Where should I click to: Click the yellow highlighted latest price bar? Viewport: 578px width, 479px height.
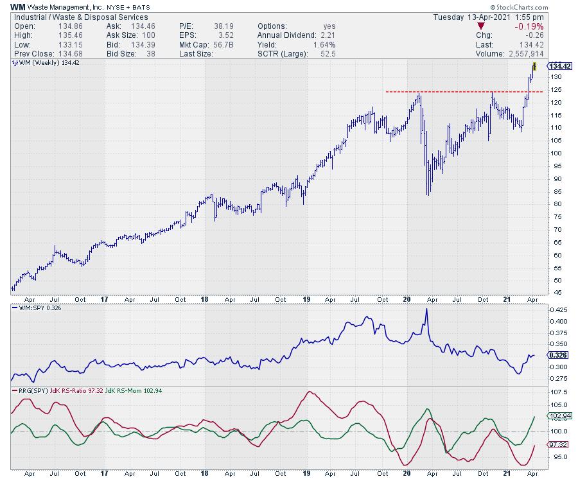coord(534,66)
